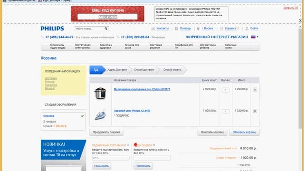This screenshot has width=304, height=171.
Task: Open the Мультиварка-скороварка Philips HD2173 product link
Action: 142,89
